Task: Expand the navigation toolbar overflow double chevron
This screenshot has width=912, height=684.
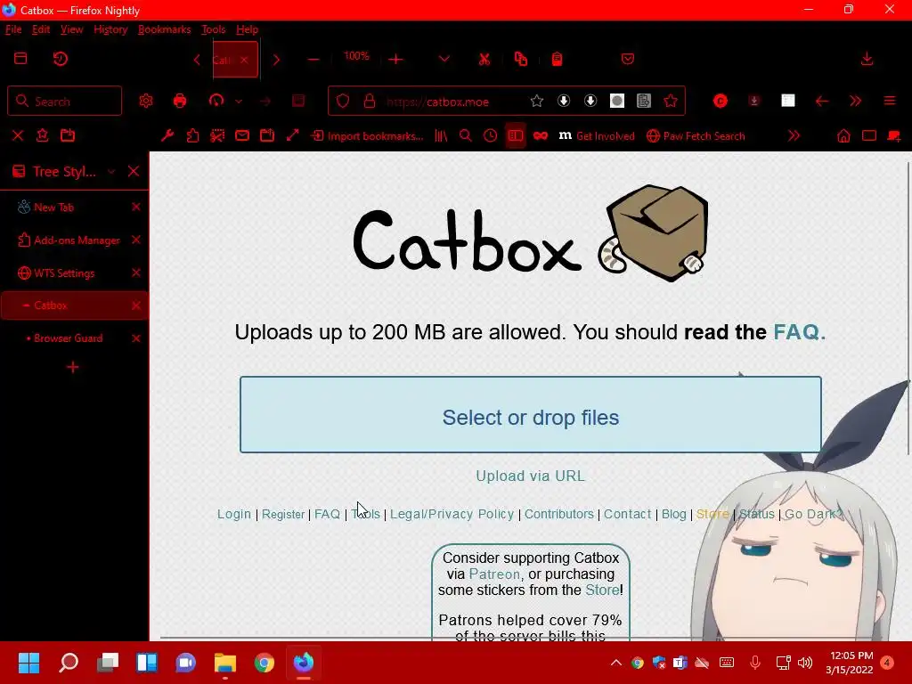Action: point(855,102)
